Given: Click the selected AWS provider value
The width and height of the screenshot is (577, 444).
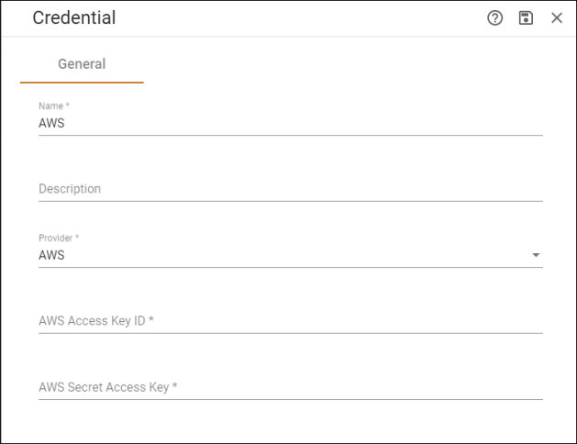Looking at the screenshot, I should point(51,255).
